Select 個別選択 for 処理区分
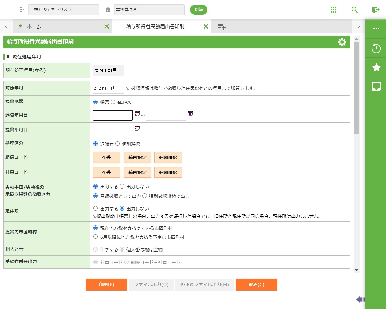 pyautogui.click(x=117, y=144)
